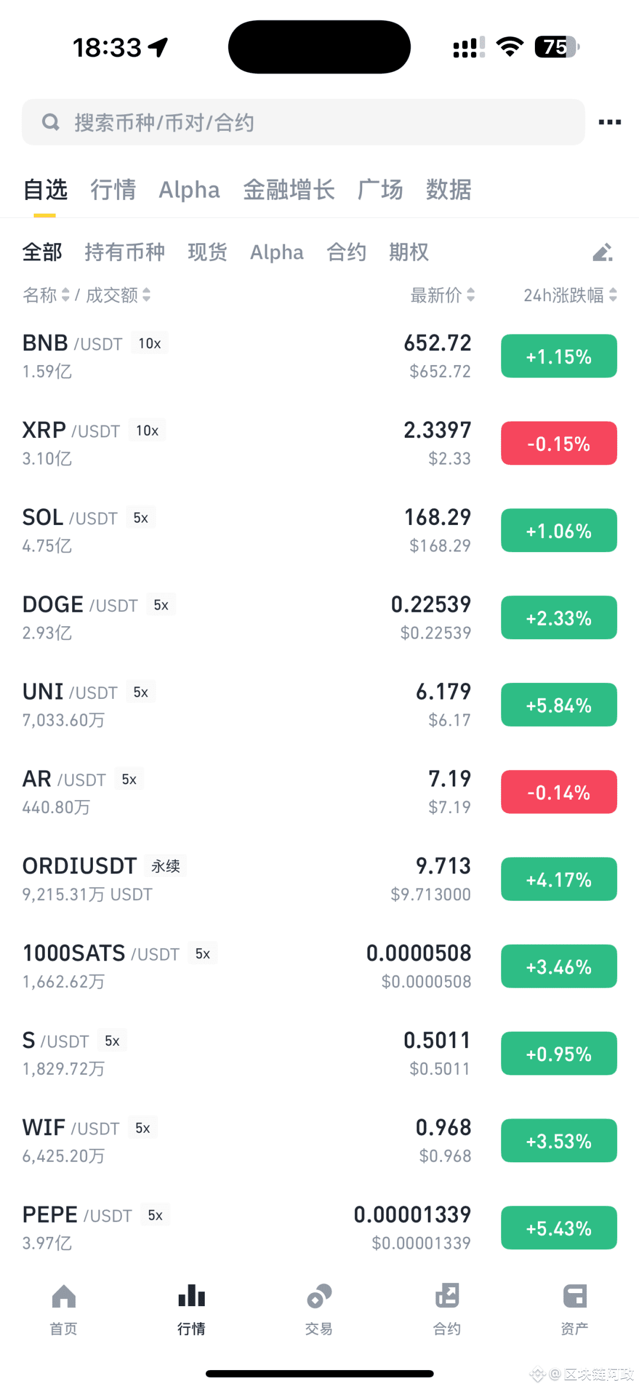The height and width of the screenshot is (1389, 639).
Task: Select the 持有币种 filter tab
Action: [x=125, y=252]
